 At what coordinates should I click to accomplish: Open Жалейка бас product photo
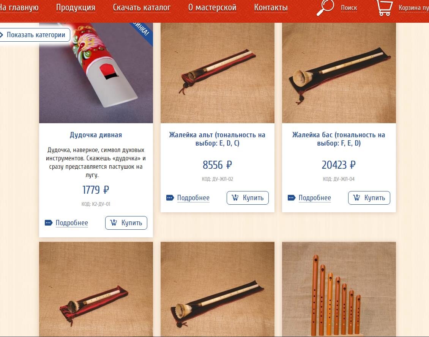point(339,73)
